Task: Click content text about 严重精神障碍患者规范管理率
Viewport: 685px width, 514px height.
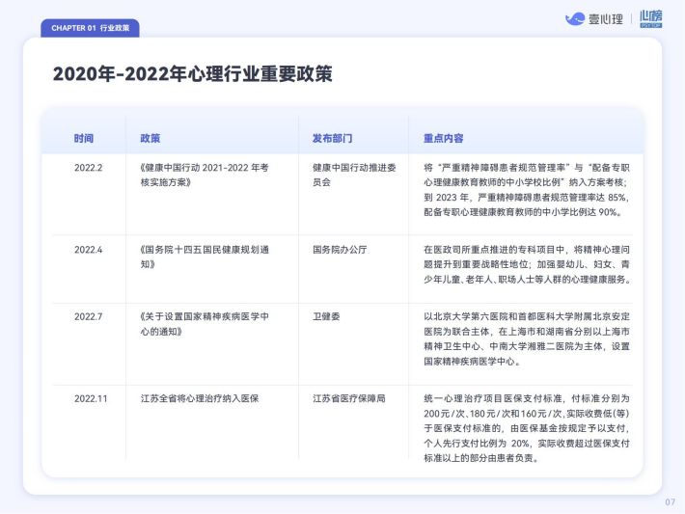Action: (527, 190)
